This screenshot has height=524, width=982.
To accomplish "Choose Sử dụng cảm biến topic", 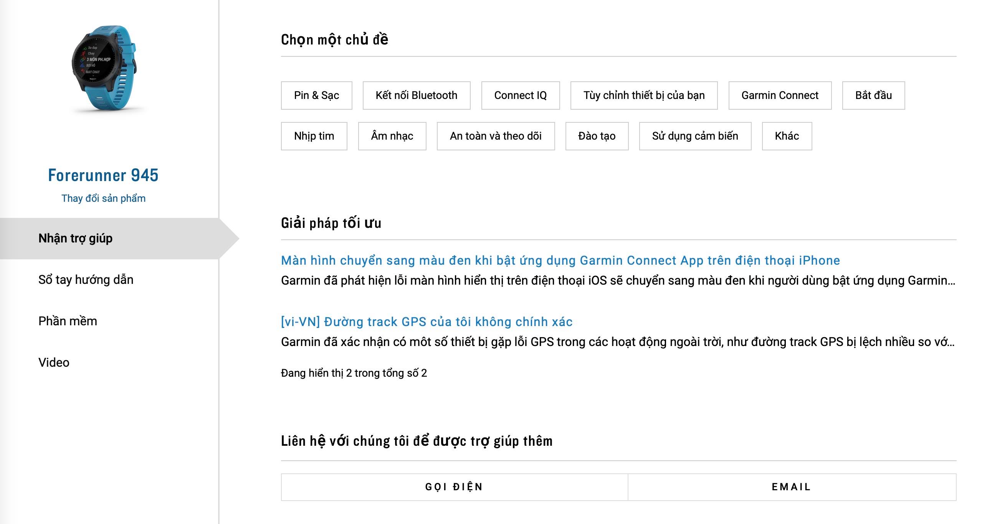I will pyautogui.click(x=695, y=136).
